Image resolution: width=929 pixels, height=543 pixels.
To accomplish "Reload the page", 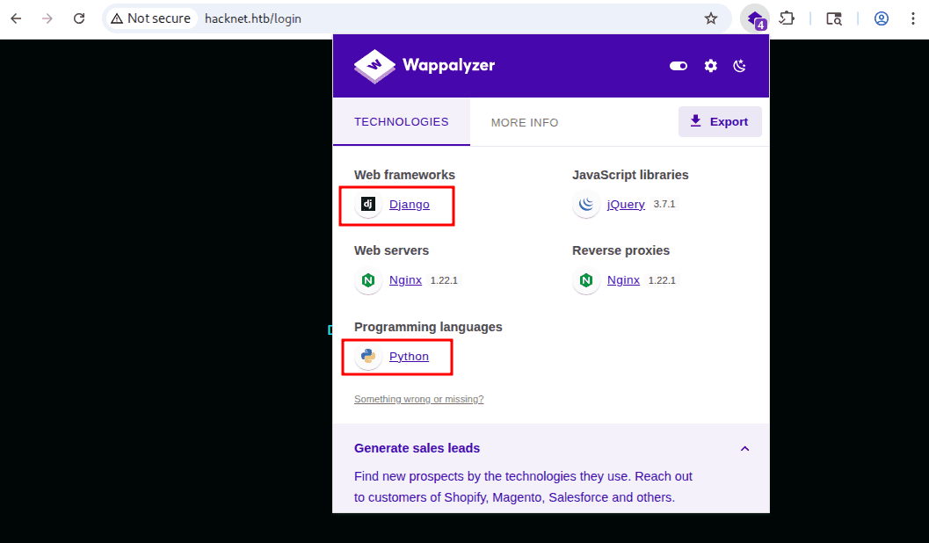I will pyautogui.click(x=79, y=18).
